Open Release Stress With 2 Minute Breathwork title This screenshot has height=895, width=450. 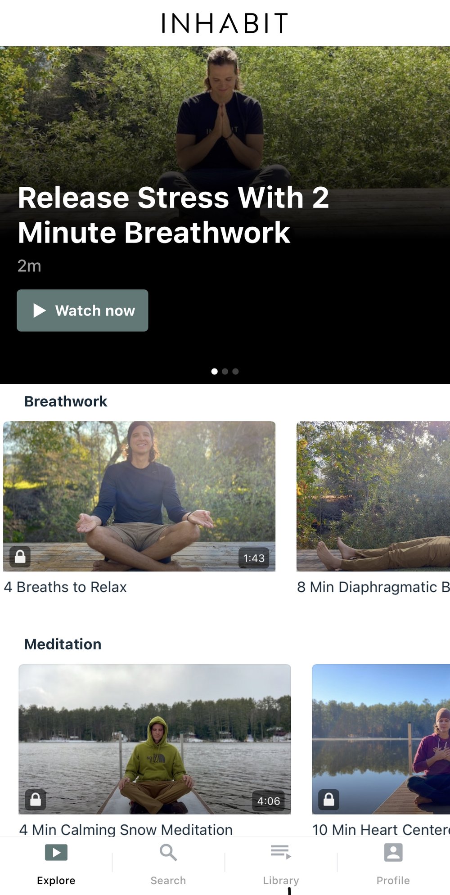[x=173, y=215]
